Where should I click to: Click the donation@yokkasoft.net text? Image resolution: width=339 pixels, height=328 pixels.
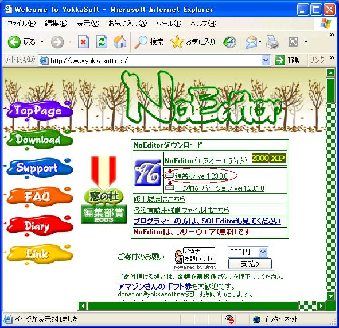click(152, 294)
